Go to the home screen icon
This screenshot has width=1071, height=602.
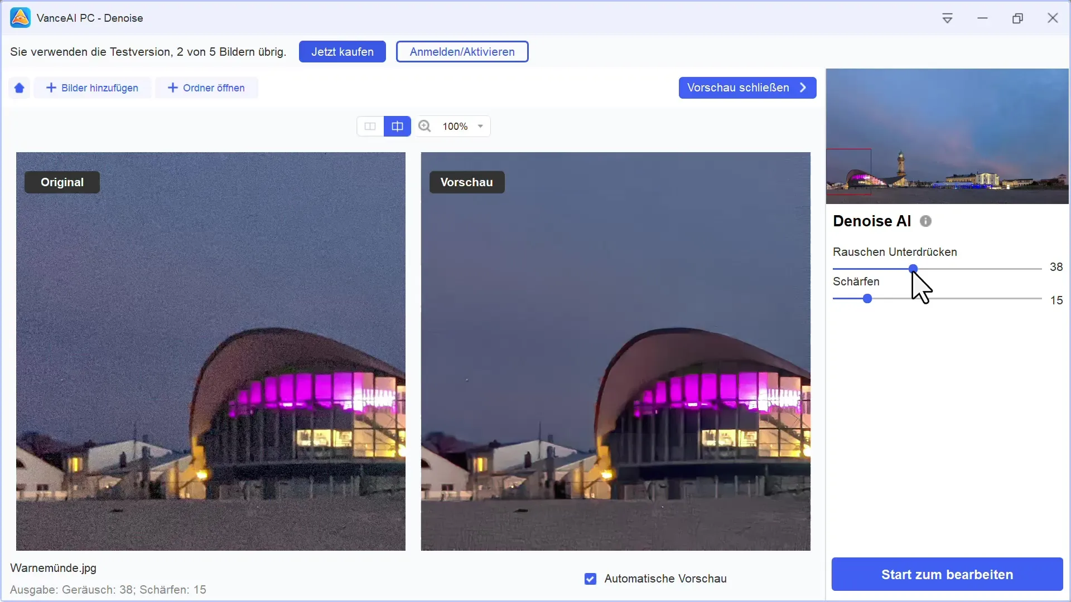20,88
